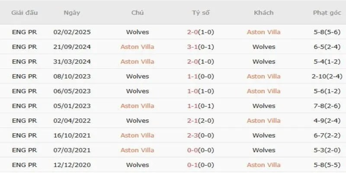The image size is (346, 173).
Task: Click ENG PR league in the 16/10/2021 row
Action: pyautogui.click(x=25, y=135)
